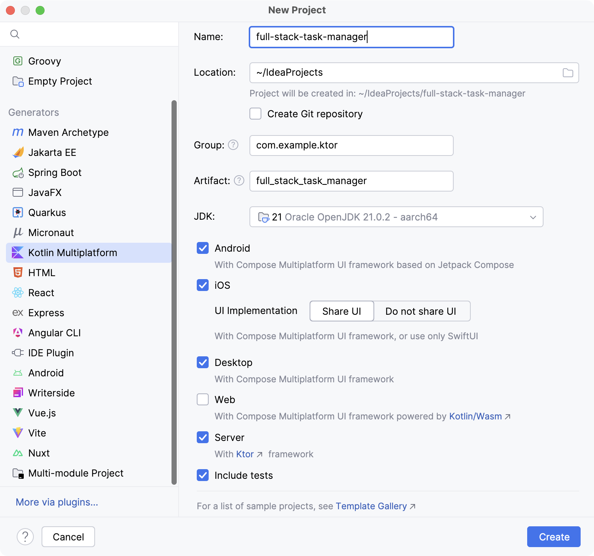The height and width of the screenshot is (556, 594).
Task: Select Quarkus generator
Action: [89, 213]
